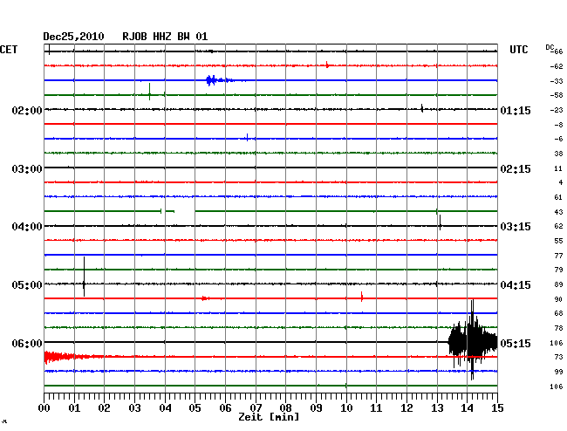
Task: Click the minute axis label 06
Action: (x=225, y=408)
